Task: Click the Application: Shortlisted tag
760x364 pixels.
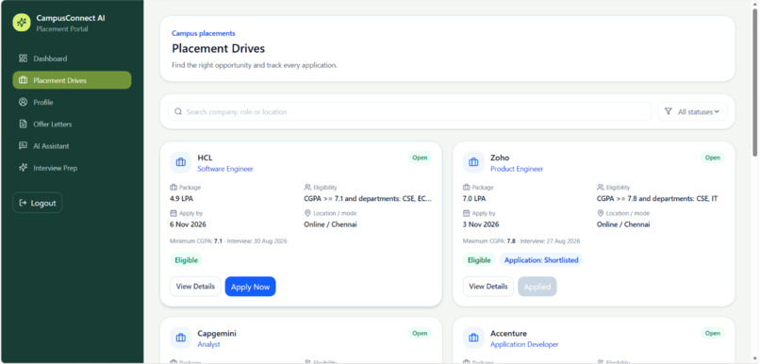Action: pos(541,260)
